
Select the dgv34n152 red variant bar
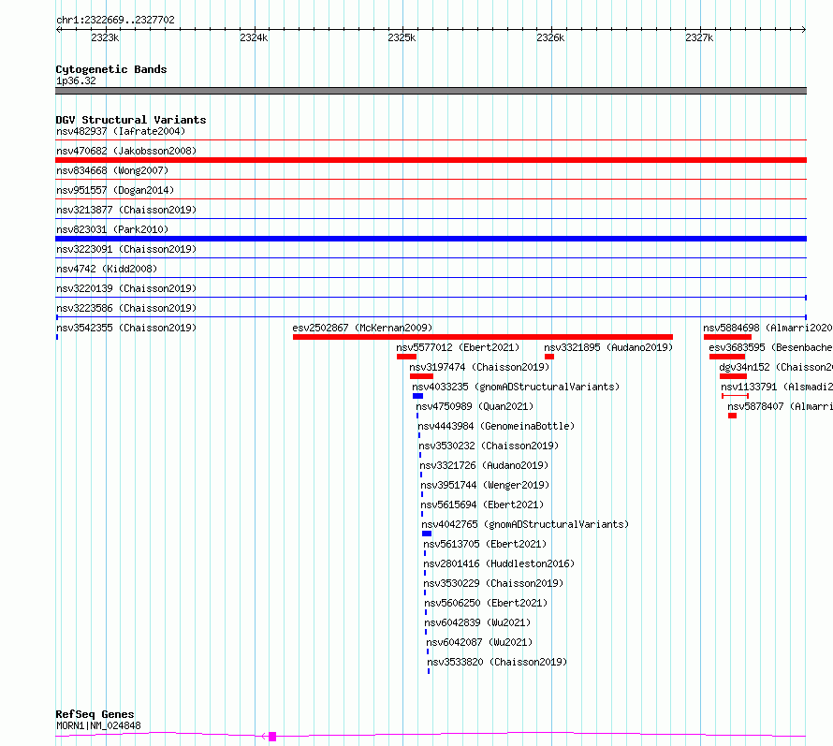(733, 376)
